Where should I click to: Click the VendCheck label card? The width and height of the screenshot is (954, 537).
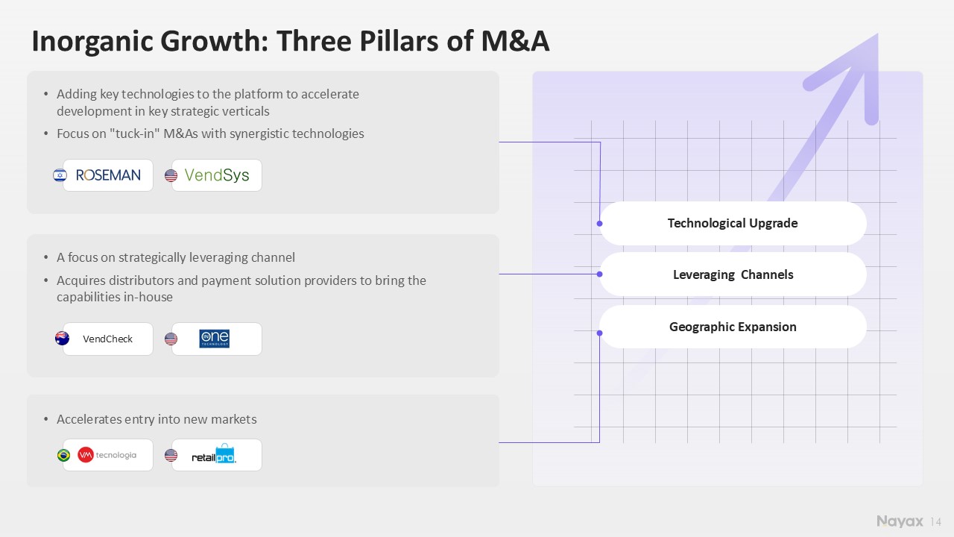[x=108, y=339]
